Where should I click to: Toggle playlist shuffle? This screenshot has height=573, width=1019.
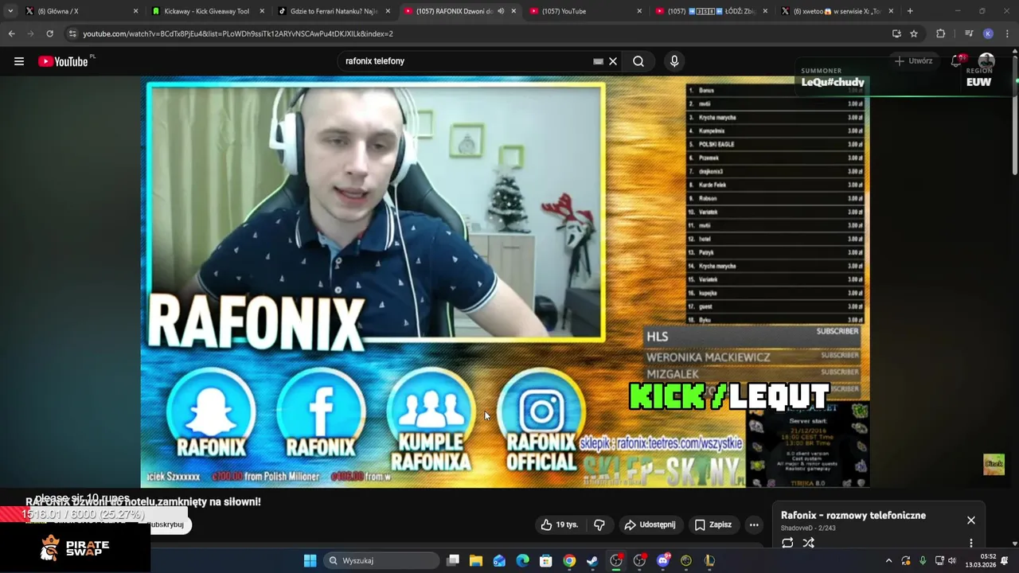[x=809, y=543]
